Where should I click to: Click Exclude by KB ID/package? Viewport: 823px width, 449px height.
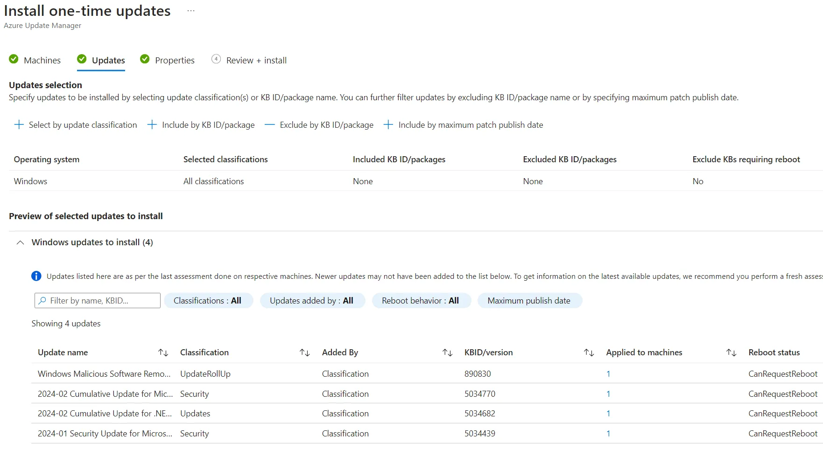[326, 125]
